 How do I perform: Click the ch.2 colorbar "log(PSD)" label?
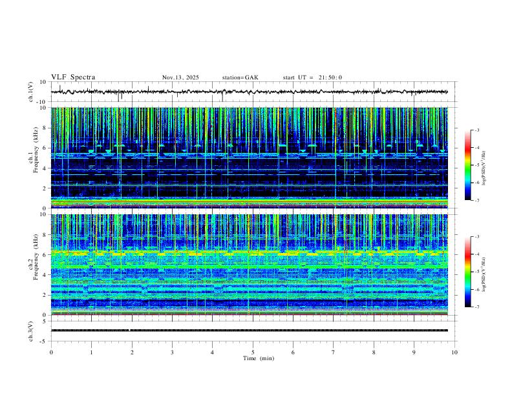click(484, 275)
